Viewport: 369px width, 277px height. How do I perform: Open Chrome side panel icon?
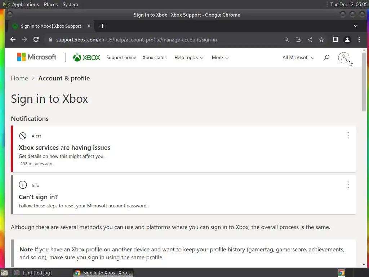336,40
